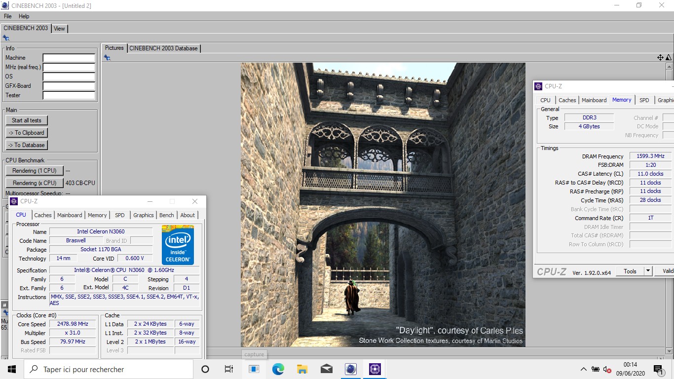Open the capture app taskbar icon
674x379 pixels.
[x=254, y=369]
